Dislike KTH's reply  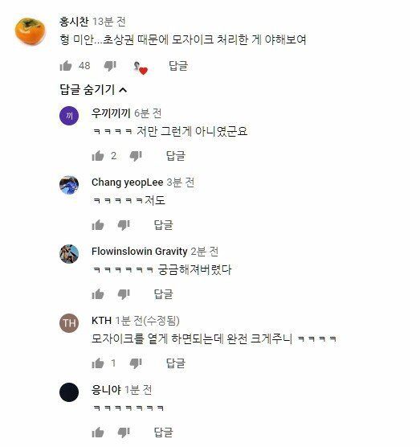136,363
